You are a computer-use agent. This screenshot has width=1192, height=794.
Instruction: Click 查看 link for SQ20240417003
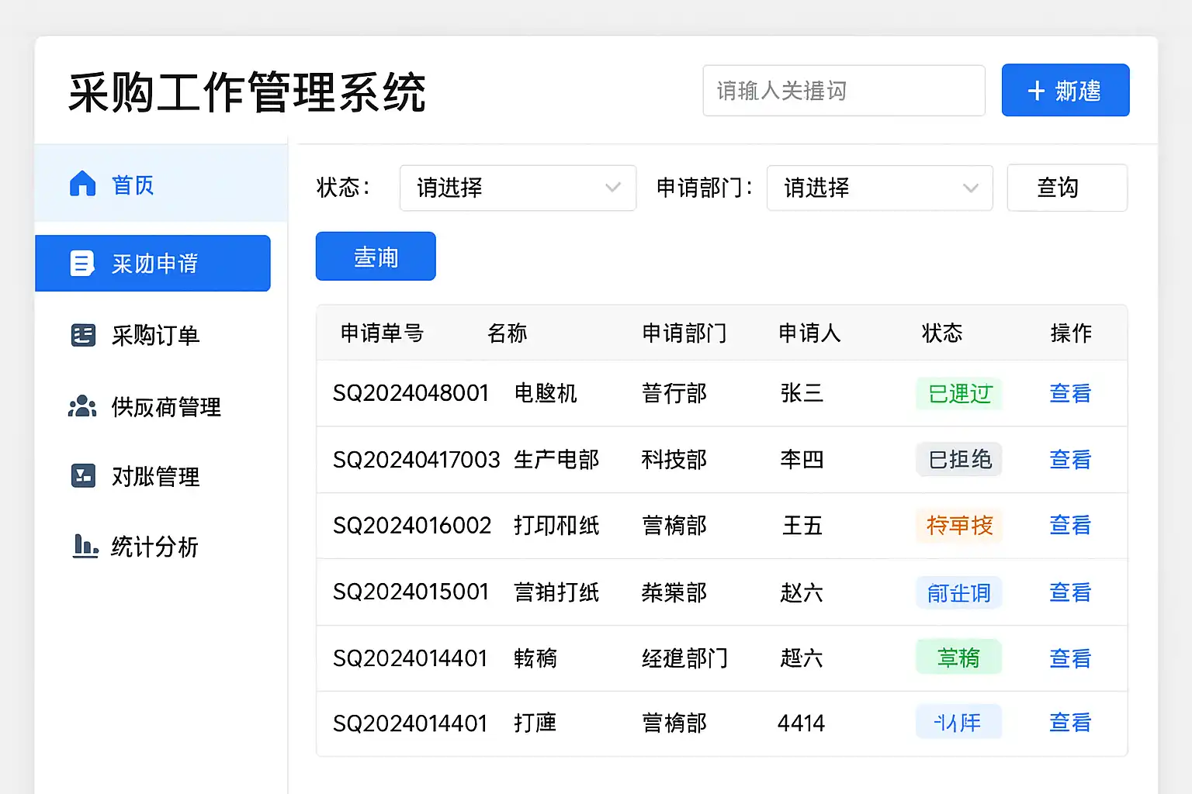[x=1069, y=460]
